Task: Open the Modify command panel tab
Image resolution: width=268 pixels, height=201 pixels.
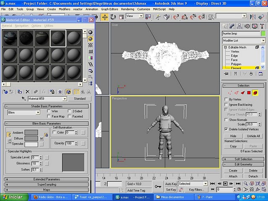Action: (x=232, y=26)
